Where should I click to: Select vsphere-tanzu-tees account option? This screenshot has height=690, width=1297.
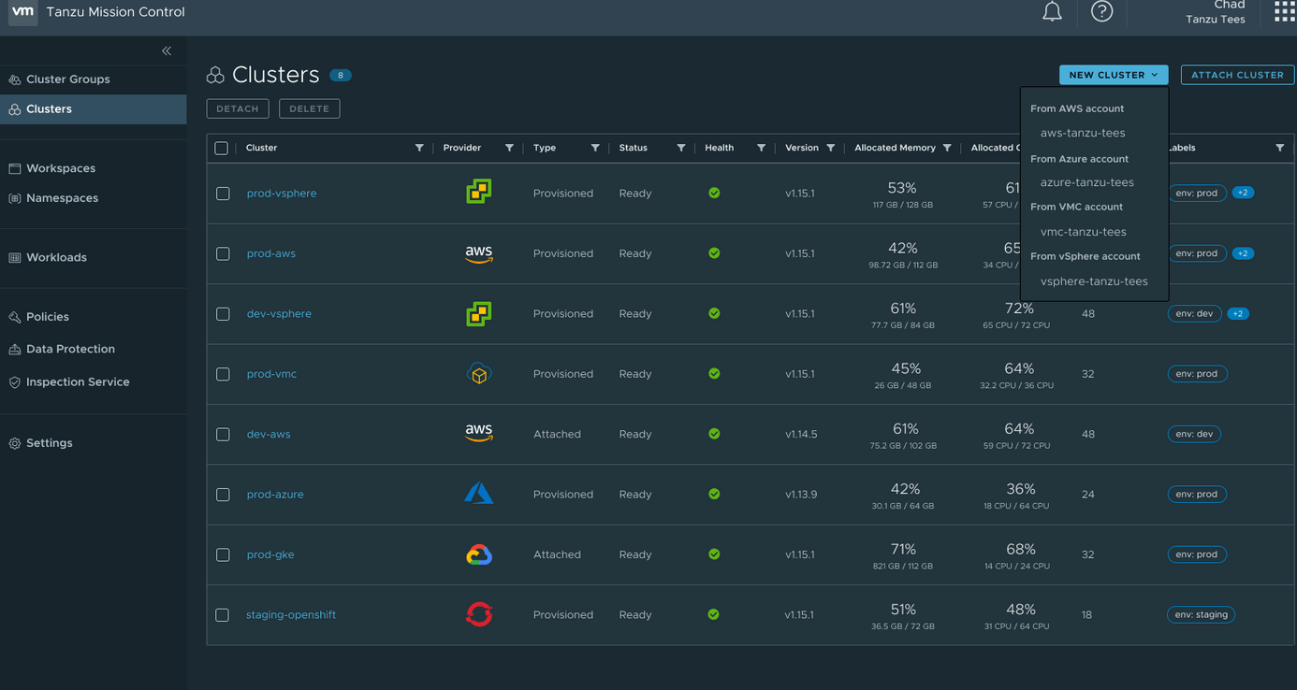coord(1094,281)
